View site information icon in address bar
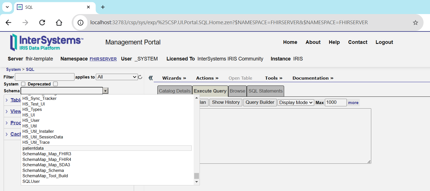This screenshot has height=191, width=430. tap(81, 23)
